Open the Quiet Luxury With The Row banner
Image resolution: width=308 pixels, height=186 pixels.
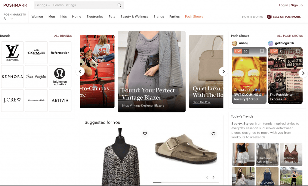point(206,71)
